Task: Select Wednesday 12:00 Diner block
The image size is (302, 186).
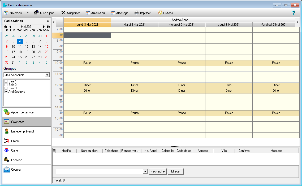Action: coord(182,85)
